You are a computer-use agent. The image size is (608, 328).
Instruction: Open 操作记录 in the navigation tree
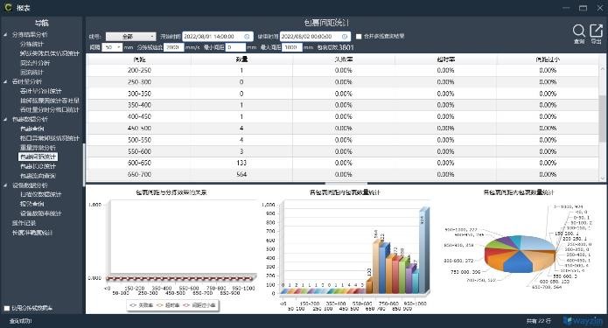coord(24,223)
